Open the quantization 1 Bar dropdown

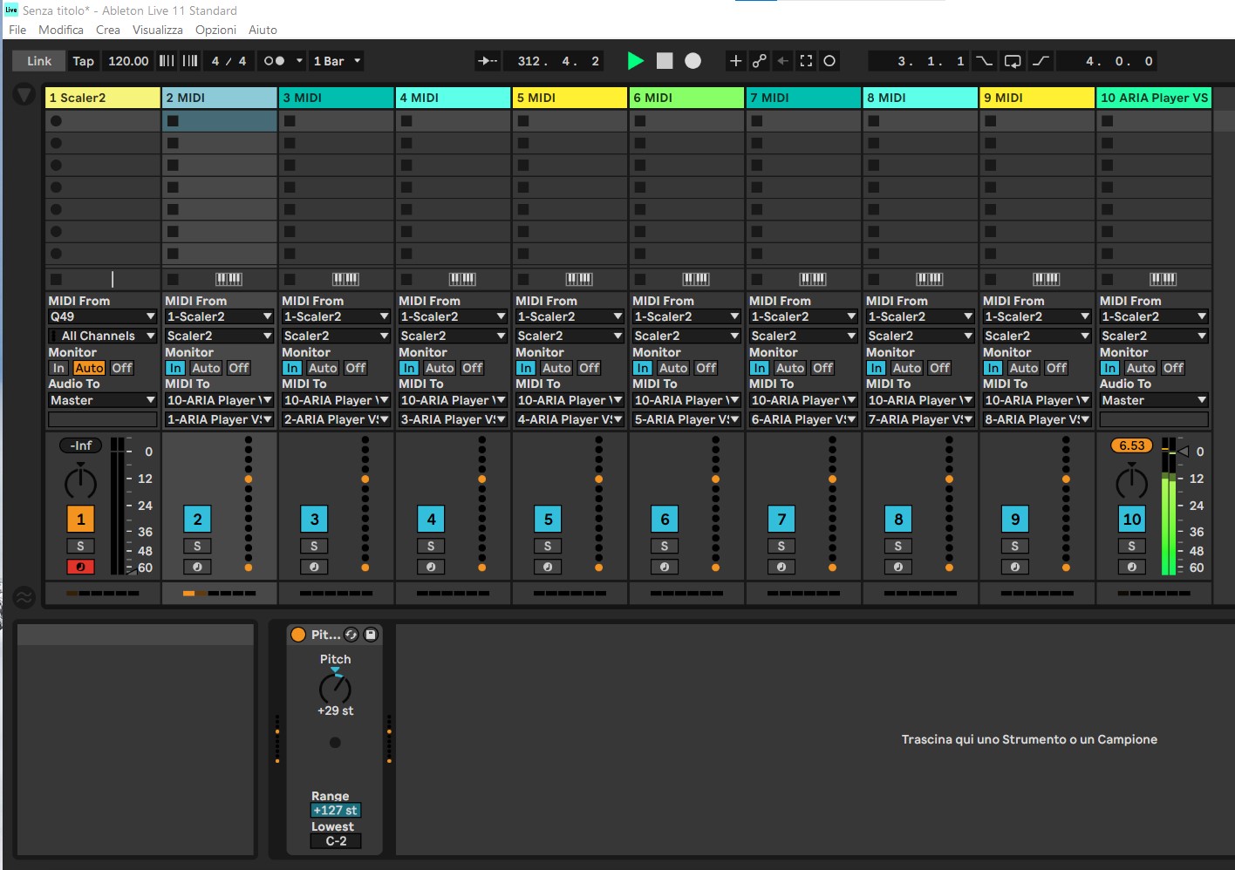(x=337, y=61)
